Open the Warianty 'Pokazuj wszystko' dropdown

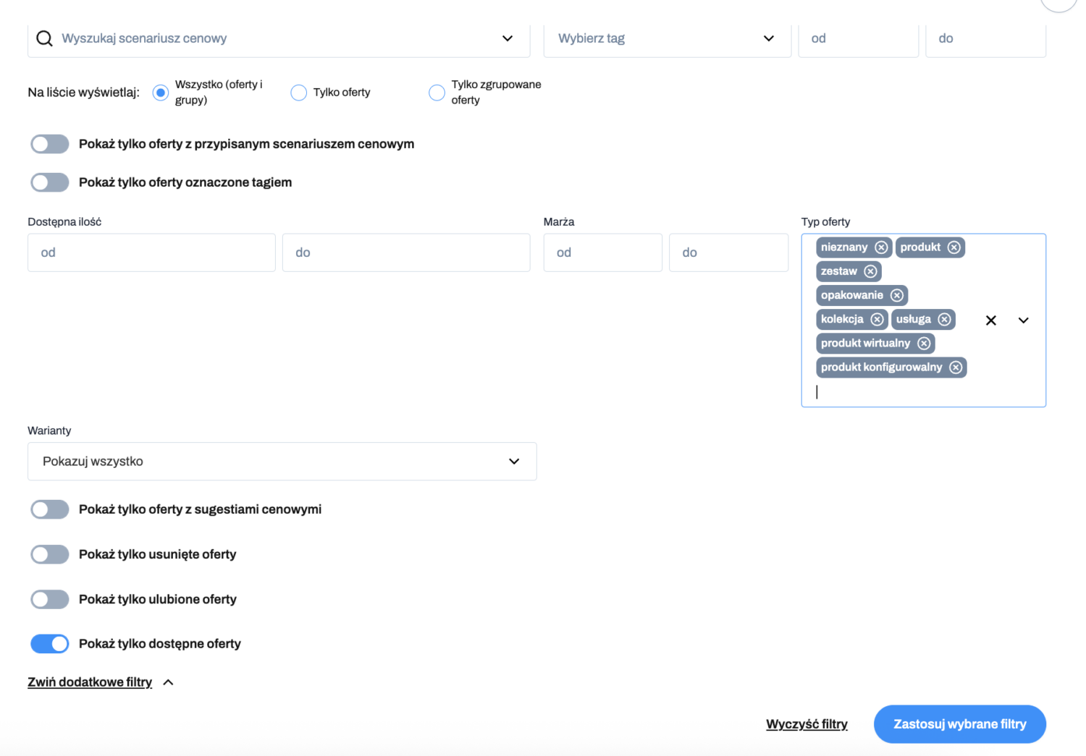pos(282,462)
